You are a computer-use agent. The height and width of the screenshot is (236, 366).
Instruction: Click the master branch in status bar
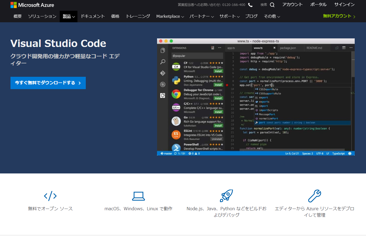(x=166, y=154)
